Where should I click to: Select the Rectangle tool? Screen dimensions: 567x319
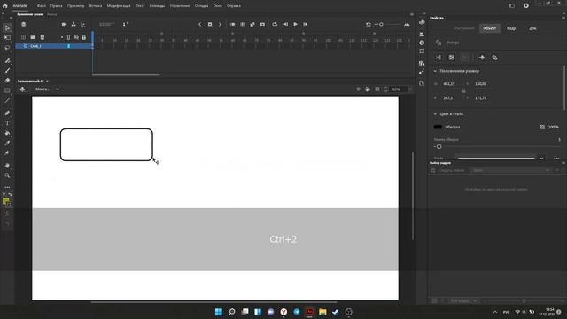(7, 90)
